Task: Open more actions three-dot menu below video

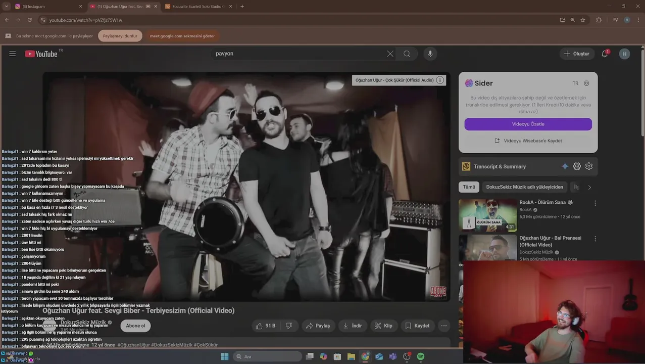Action: click(444, 326)
